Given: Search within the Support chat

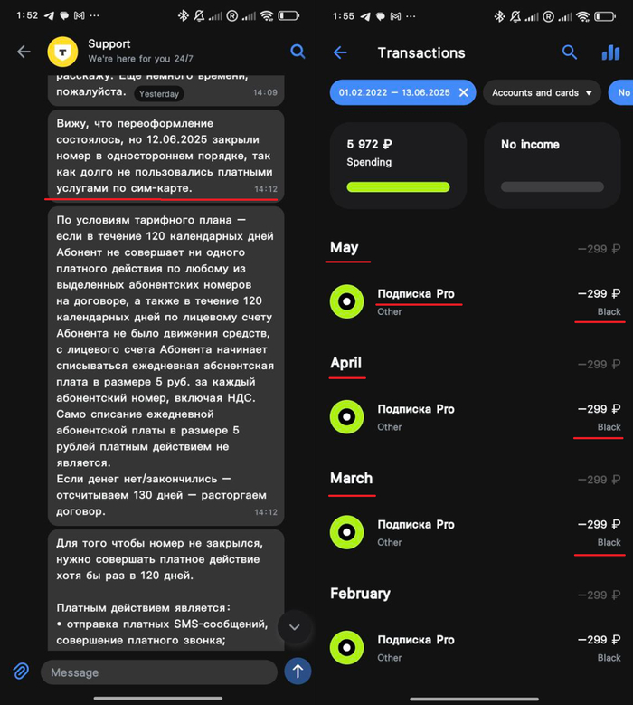Looking at the screenshot, I should (298, 52).
